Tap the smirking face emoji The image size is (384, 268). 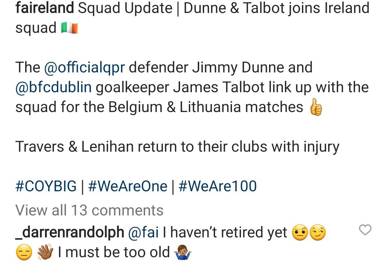pyautogui.click(x=318, y=232)
